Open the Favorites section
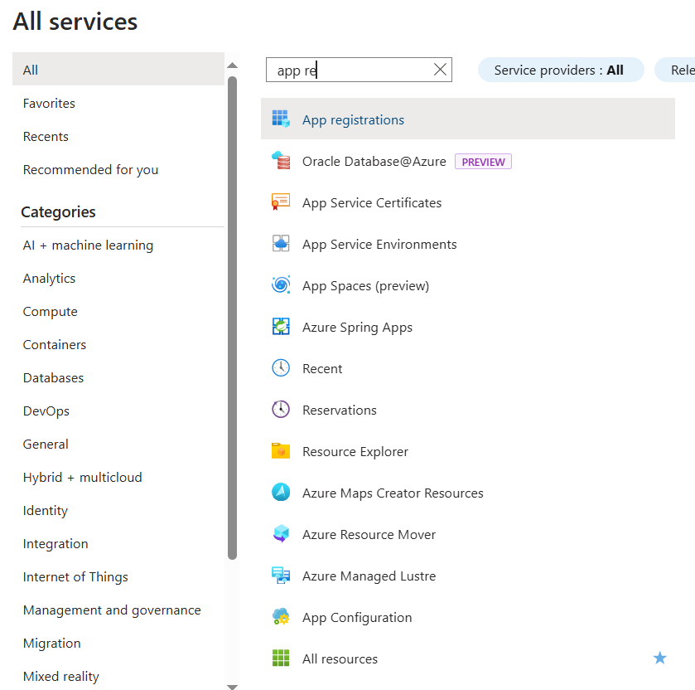This screenshot has height=690, width=695. pyautogui.click(x=49, y=104)
